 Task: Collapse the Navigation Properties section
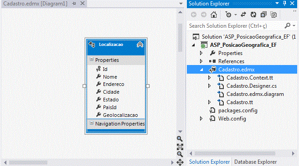pos(92,123)
